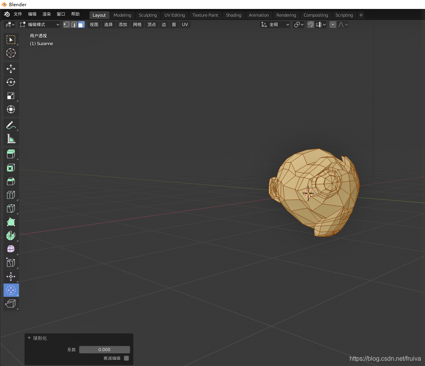Click the Blender logo menu icon
The width and height of the screenshot is (425, 366).
tap(7, 14)
